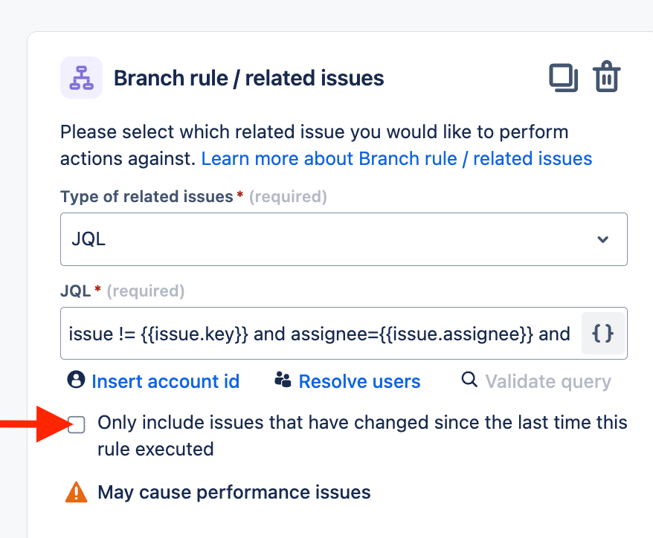Click the 'May cause performance issues' warning text

(234, 492)
